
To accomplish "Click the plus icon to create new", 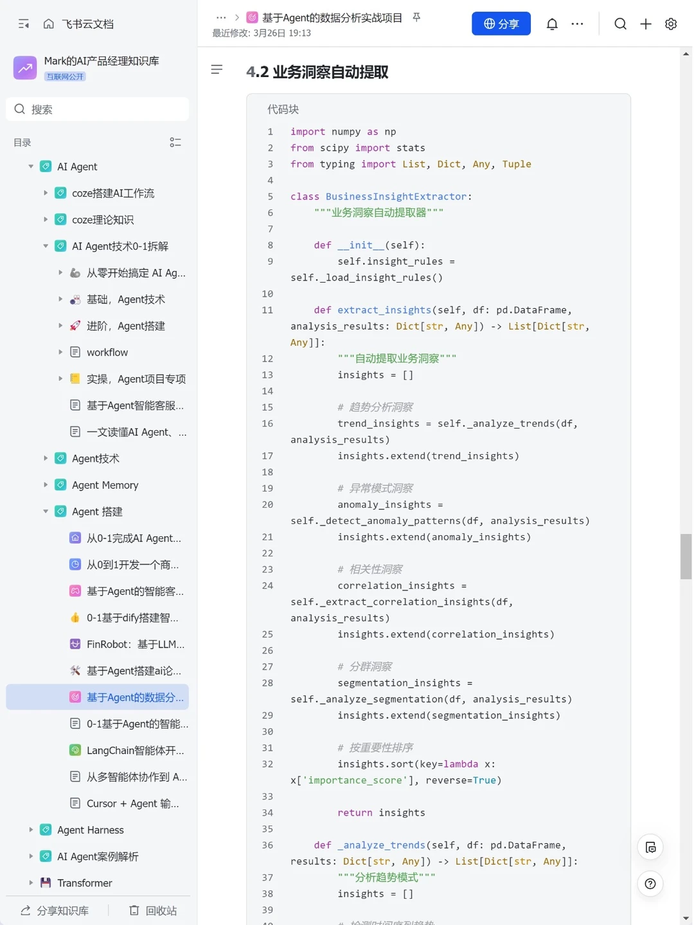I will [646, 24].
